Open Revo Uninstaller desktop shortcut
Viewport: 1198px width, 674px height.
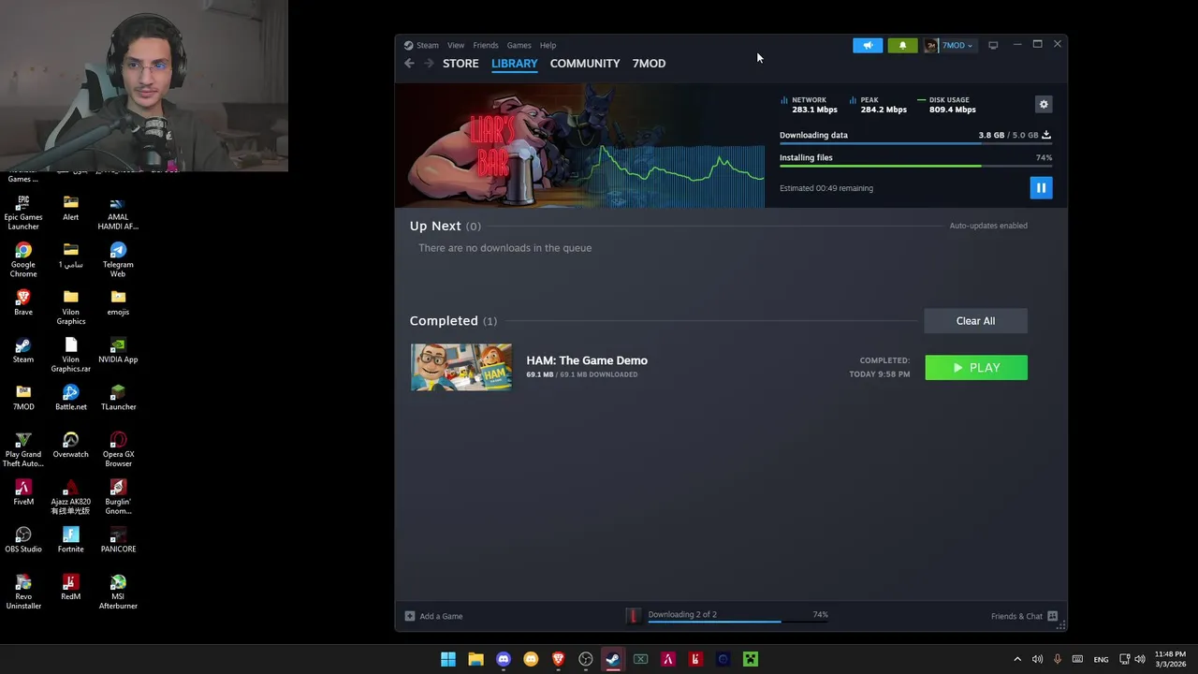click(23, 592)
